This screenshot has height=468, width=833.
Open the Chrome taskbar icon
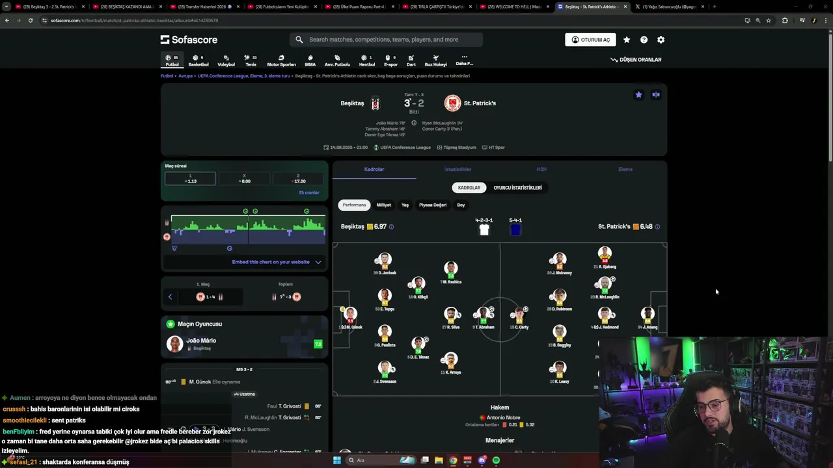click(x=453, y=460)
